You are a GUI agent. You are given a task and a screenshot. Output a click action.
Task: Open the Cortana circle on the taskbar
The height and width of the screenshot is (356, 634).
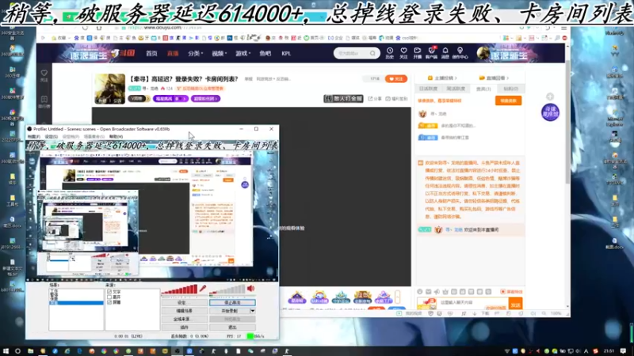[17, 351]
